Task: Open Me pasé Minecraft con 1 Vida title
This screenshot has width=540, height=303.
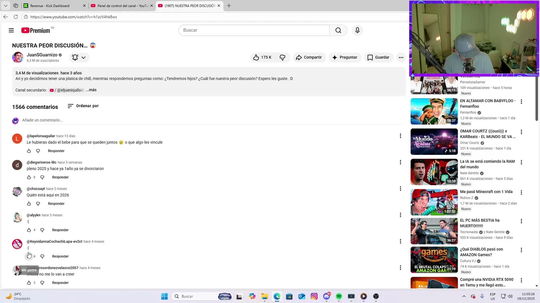Action: pyautogui.click(x=486, y=192)
